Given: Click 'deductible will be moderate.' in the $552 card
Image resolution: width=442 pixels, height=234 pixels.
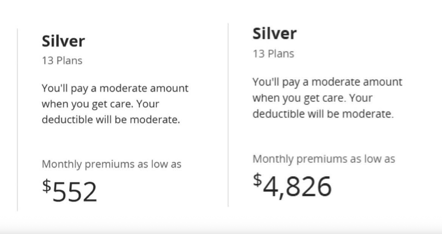Looking at the screenshot, I should pos(110,119).
